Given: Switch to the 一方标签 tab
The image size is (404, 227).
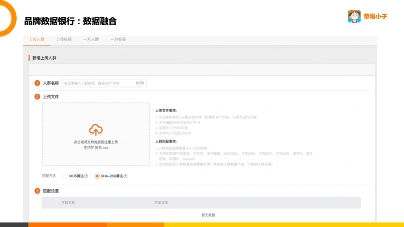Looking at the screenshot, I should [118, 40].
